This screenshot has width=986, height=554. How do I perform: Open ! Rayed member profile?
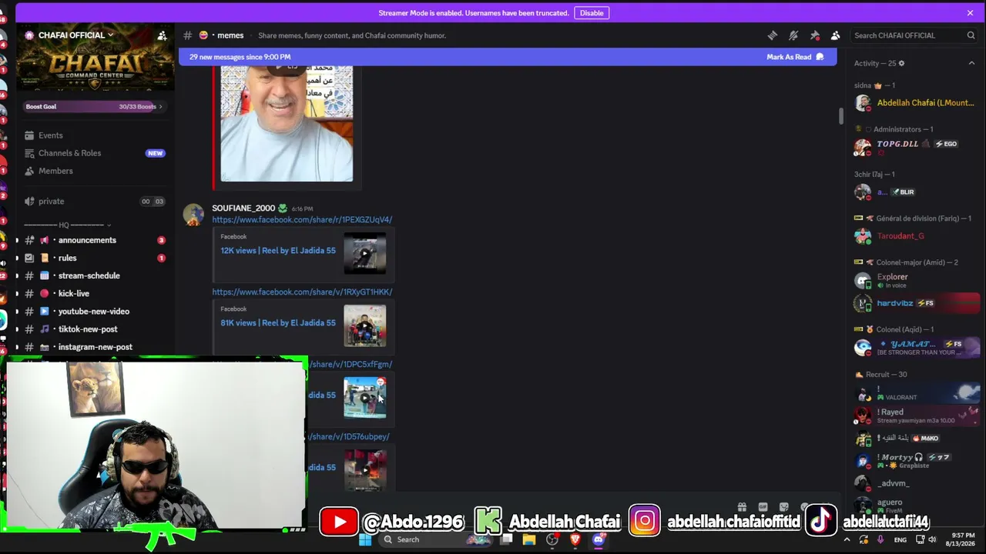[917, 415]
